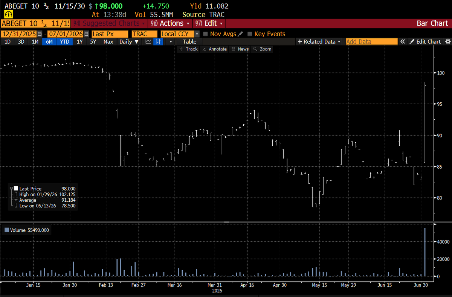The width and height of the screenshot is (452, 297).
Task: Open the end date calendar picker
Action: 87,34
